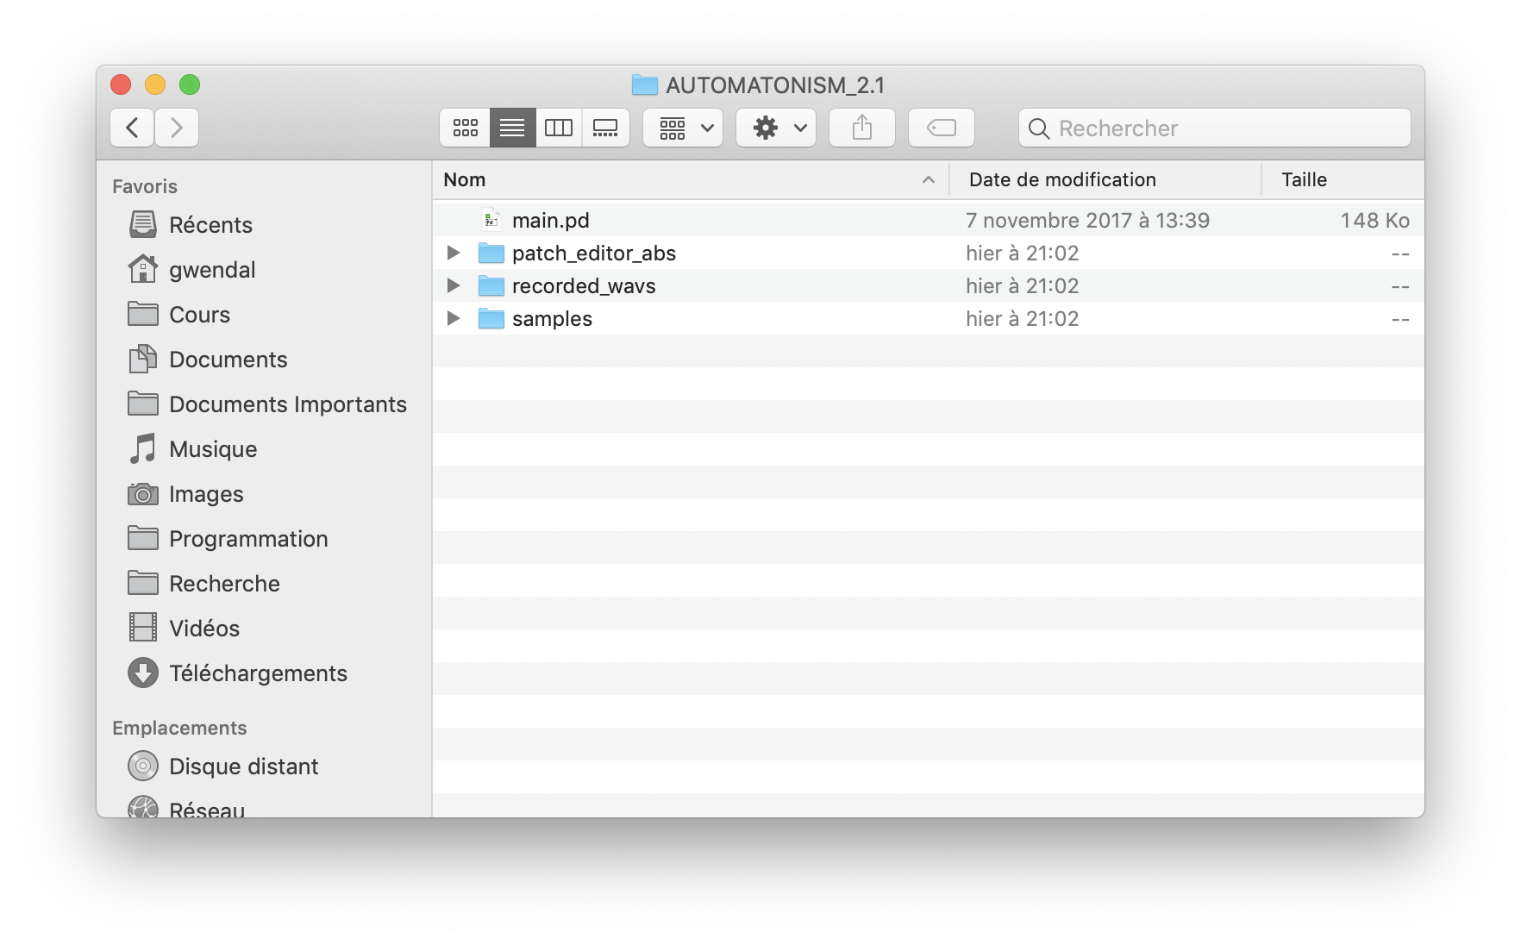Click the AUTOMATONISM_2.1 title folder icon
1521x945 pixels.
[645, 84]
